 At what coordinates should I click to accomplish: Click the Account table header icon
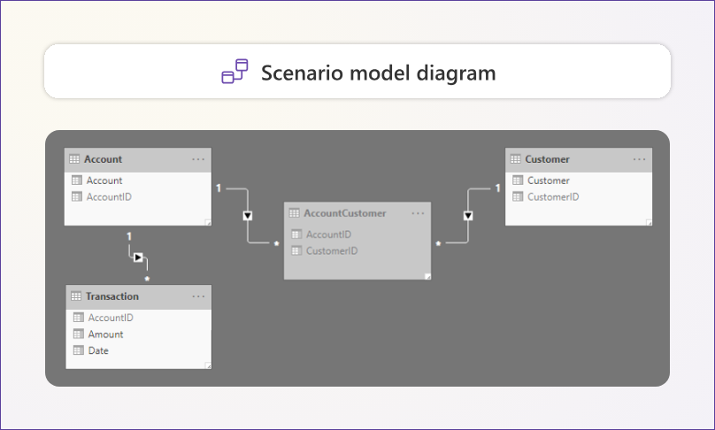pyautogui.click(x=74, y=159)
